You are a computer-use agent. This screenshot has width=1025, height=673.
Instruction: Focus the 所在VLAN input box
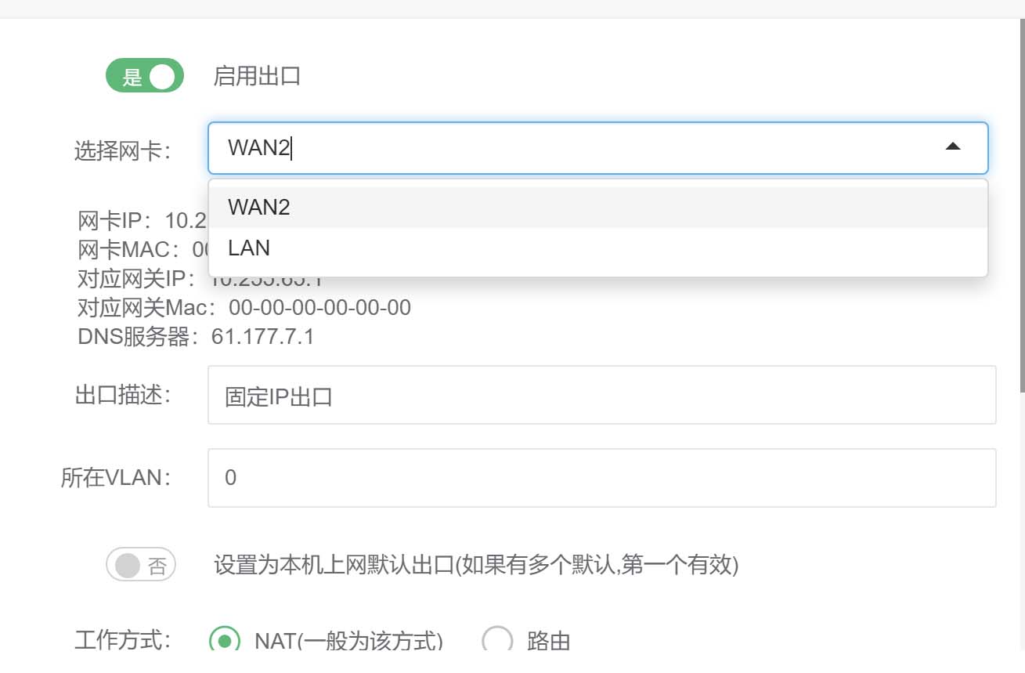click(x=601, y=478)
